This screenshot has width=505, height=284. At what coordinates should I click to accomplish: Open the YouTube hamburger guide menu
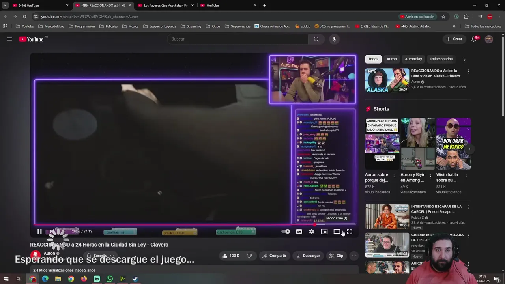click(x=9, y=39)
